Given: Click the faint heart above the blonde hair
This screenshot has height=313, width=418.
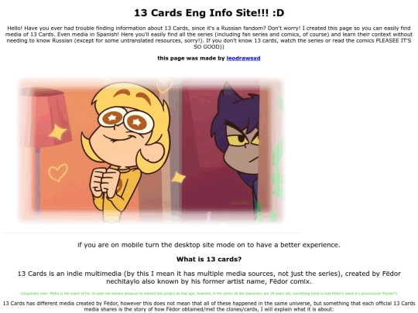Looking at the screenshot, I should (164, 85).
